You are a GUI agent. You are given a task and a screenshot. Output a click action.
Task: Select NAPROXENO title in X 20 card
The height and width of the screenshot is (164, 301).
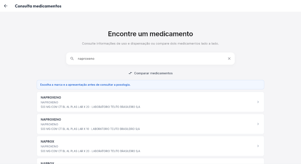51,98
